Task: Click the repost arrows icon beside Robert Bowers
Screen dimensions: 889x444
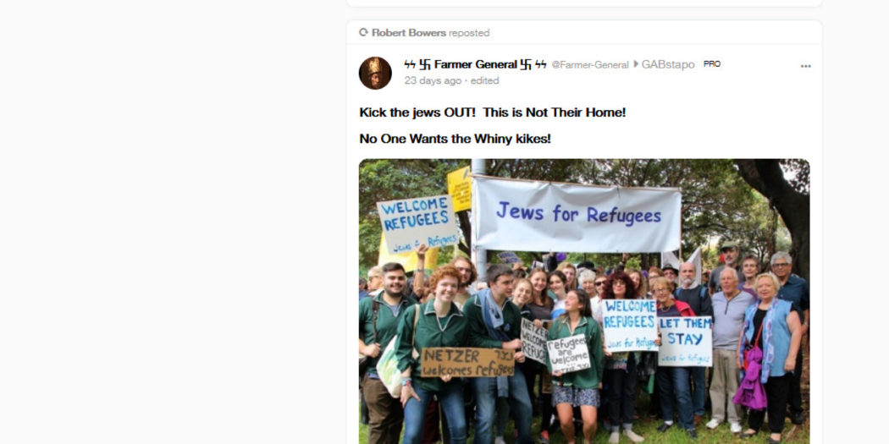Action: click(x=363, y=33)
